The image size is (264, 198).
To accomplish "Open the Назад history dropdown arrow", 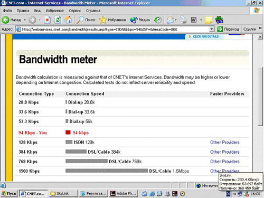I will pos(25,20).
